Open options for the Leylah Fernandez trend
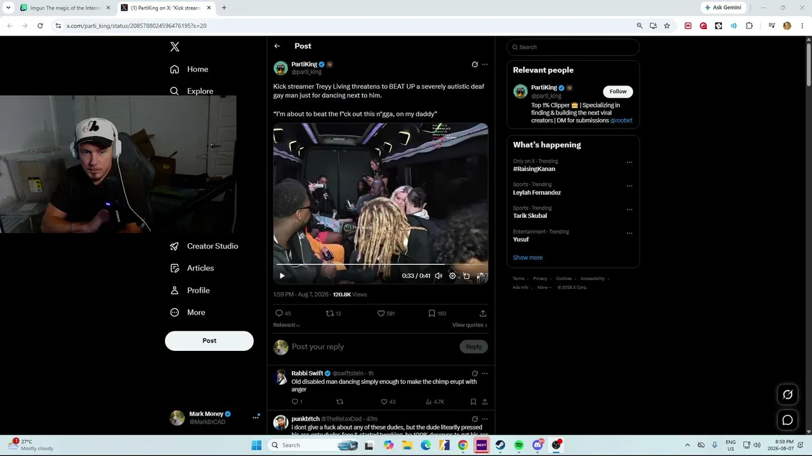812x456 pixels. pyautogui.click(x=629, y=186)
